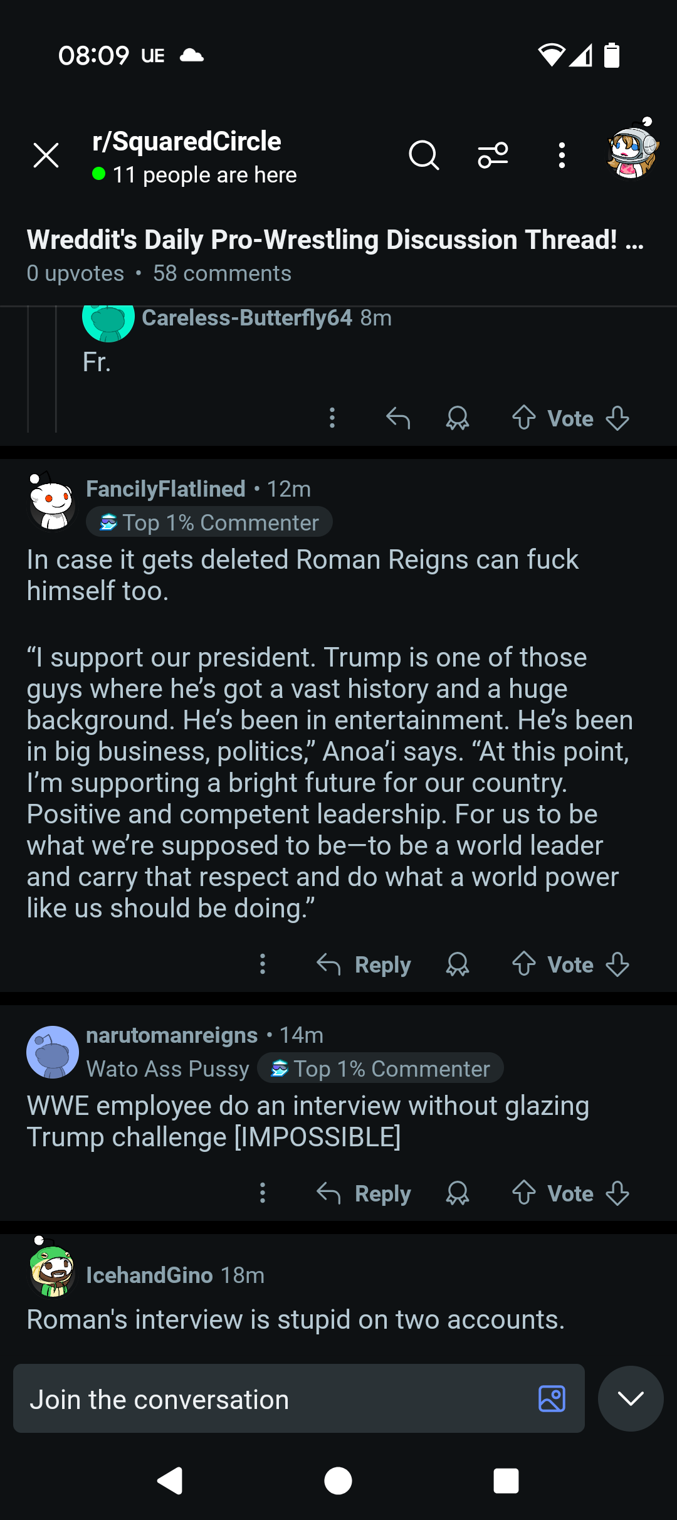The image size is (677, 1520).
Task: Upvote the narutomanreigns comment
Action: [524, 1193]
